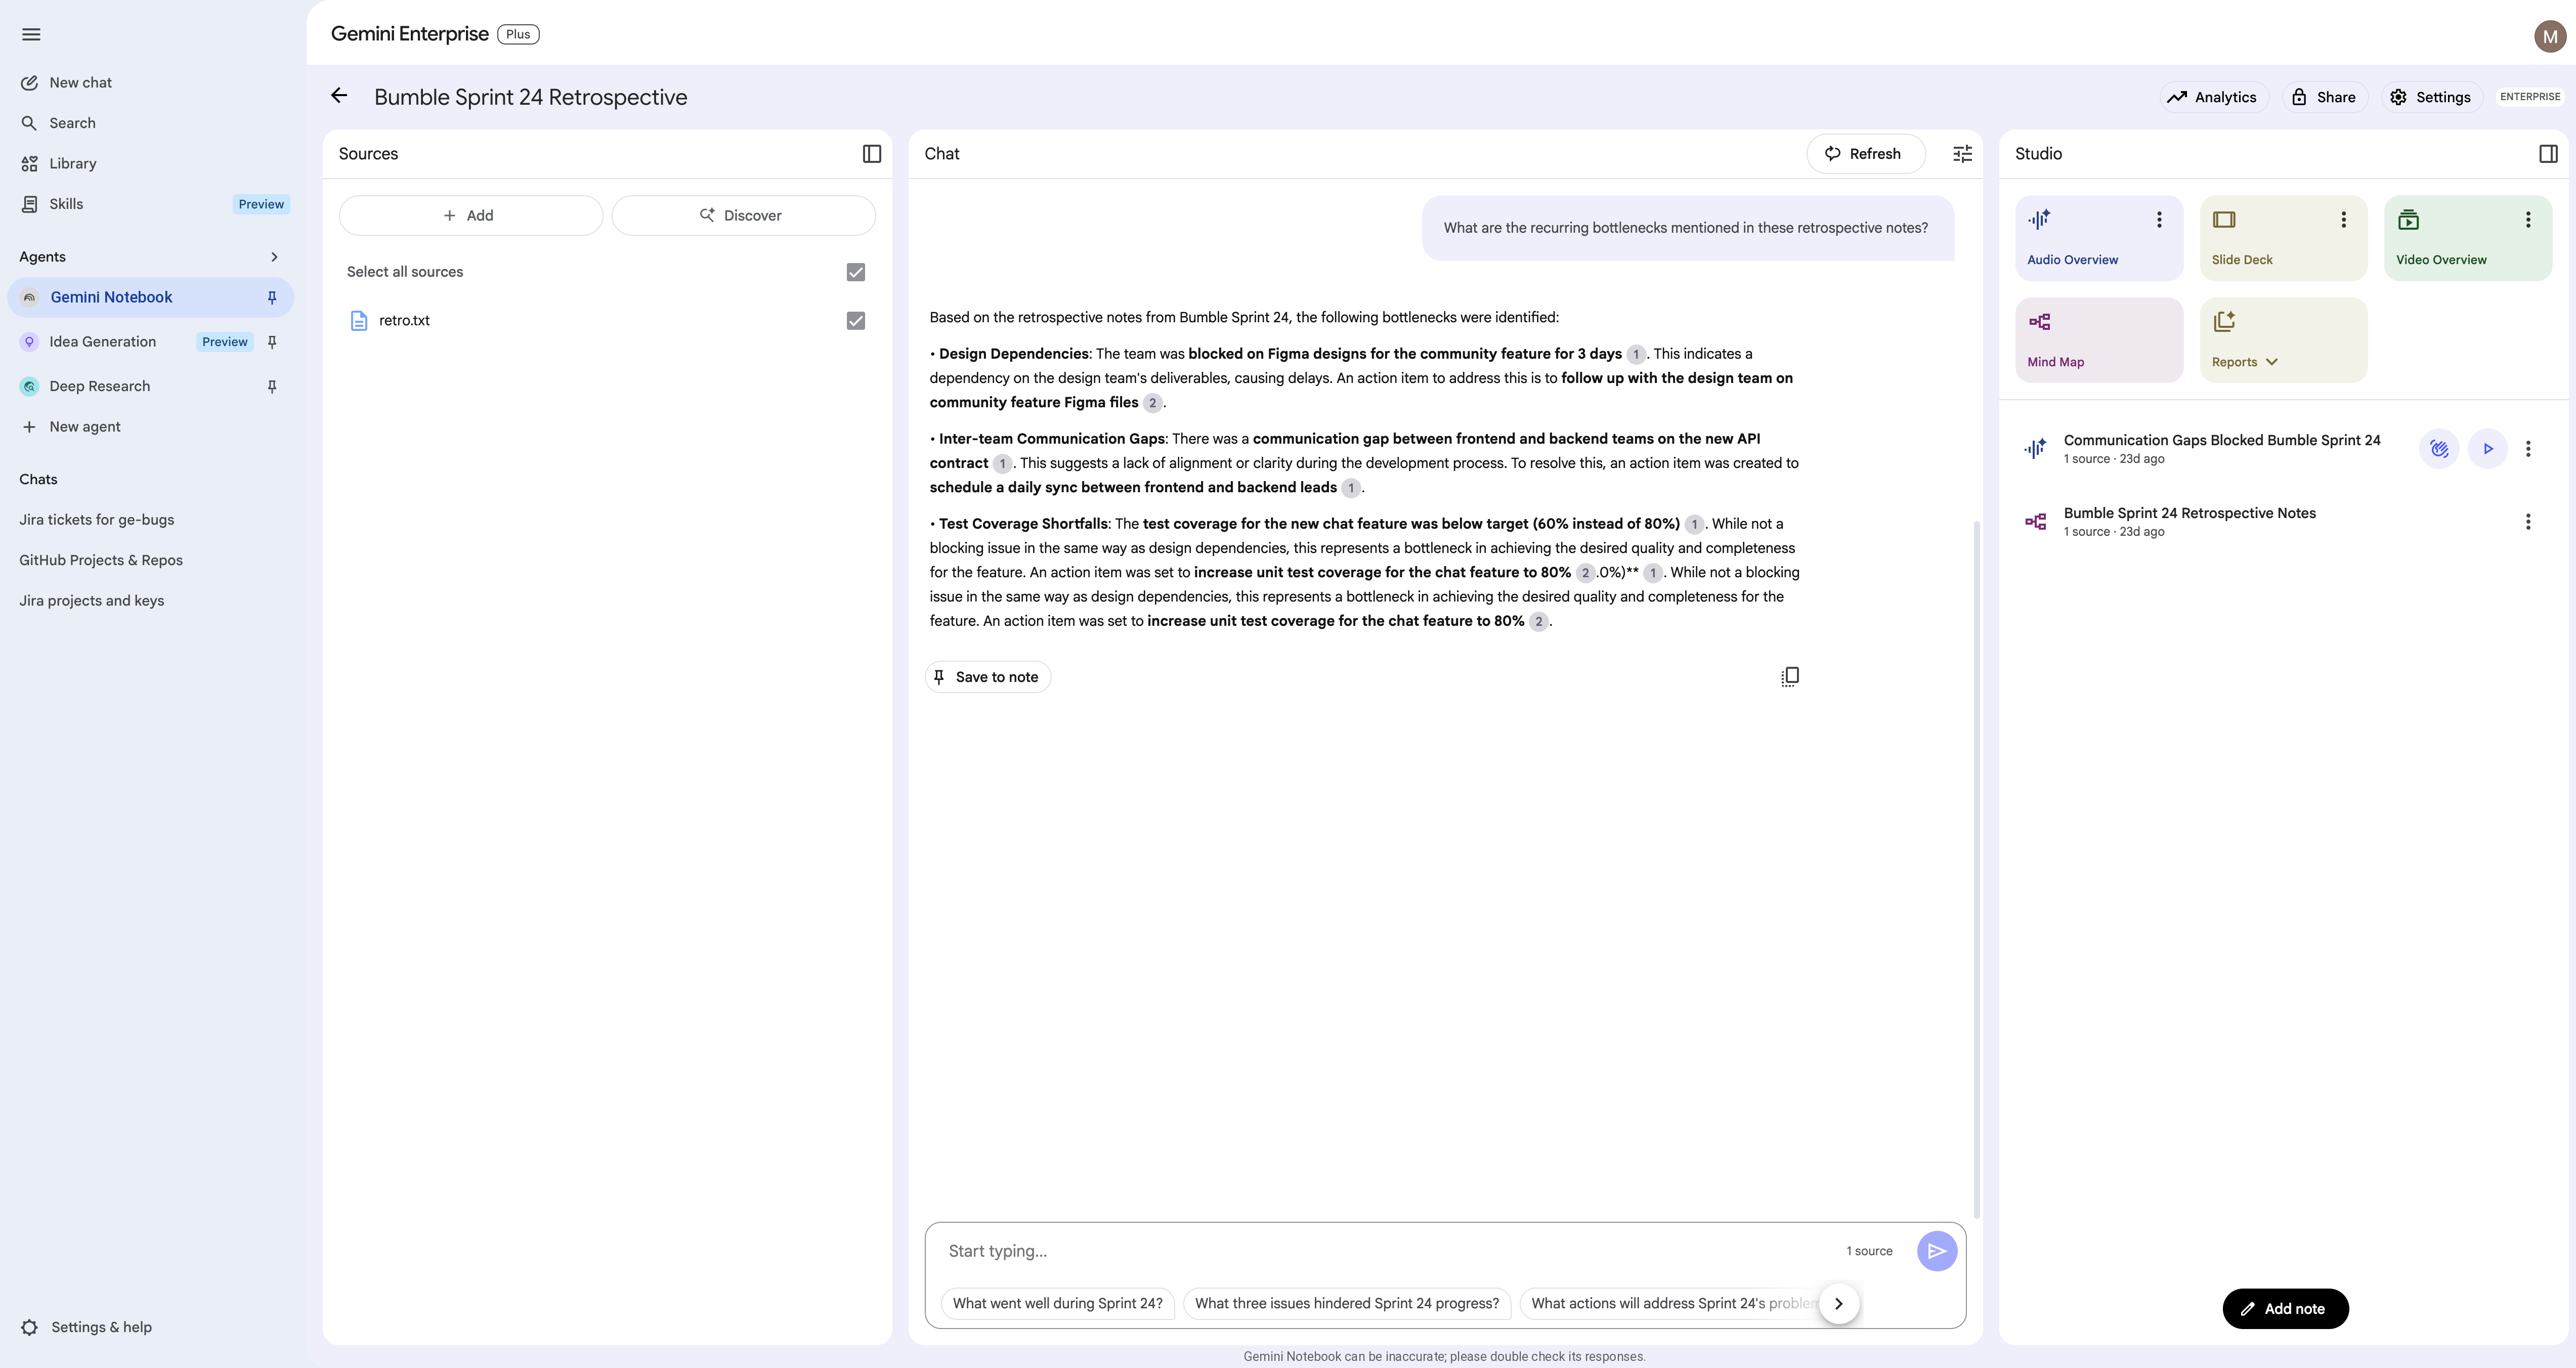Play the Communication Gaps audio overview
This screenshot has height=1368, width=2576.
click(x=2488, y=449)
